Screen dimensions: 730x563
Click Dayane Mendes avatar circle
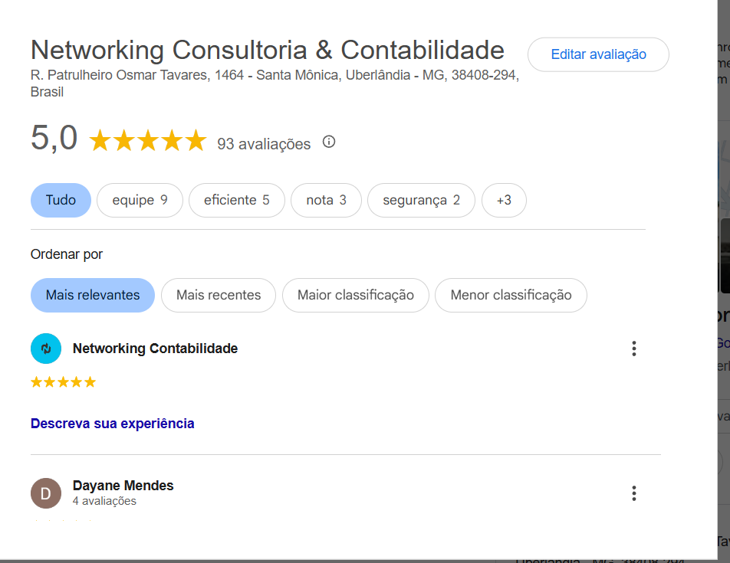[x=46, y=493]
